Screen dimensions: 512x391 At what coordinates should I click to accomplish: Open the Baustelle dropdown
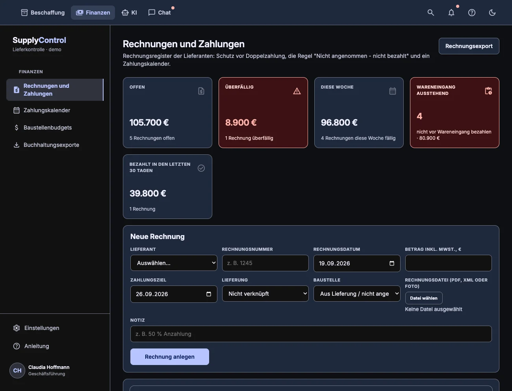pyautogui.click(x=357, y=294)
